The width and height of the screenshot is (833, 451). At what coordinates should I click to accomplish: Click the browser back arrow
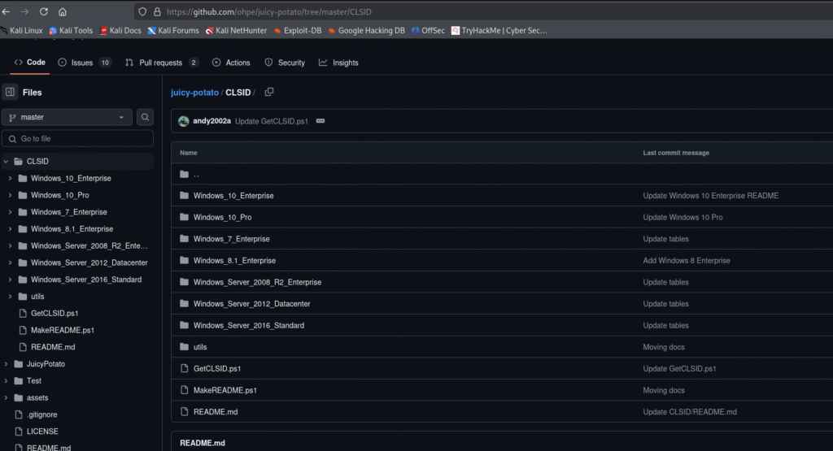coord(7,12)
